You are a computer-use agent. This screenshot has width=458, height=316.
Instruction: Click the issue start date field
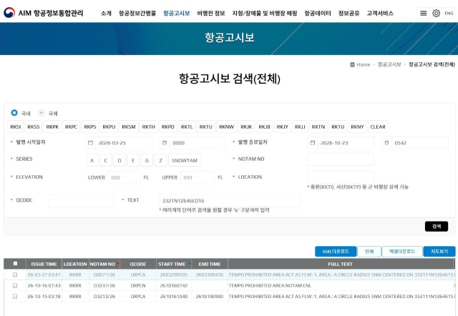pos(123,143)
